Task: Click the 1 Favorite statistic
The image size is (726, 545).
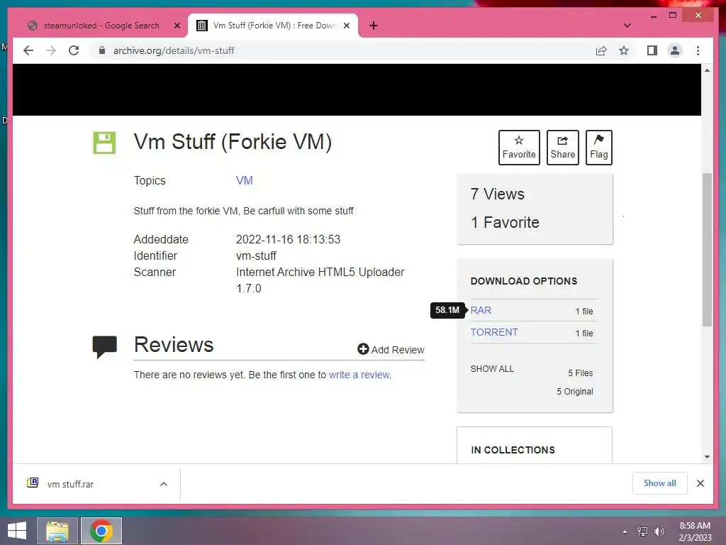Action: coord(505,222)
